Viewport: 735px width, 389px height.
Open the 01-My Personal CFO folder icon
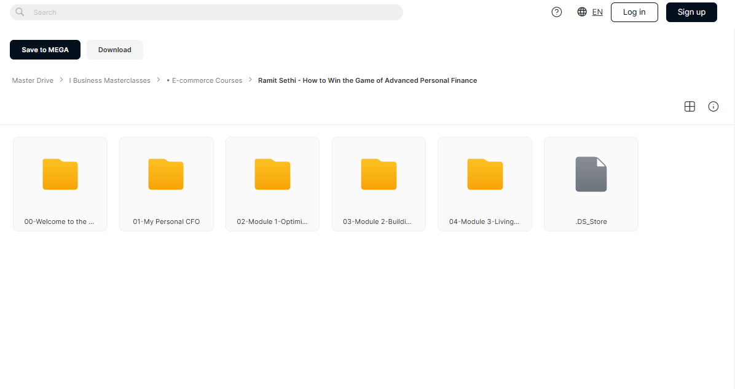tap(166, 174)
